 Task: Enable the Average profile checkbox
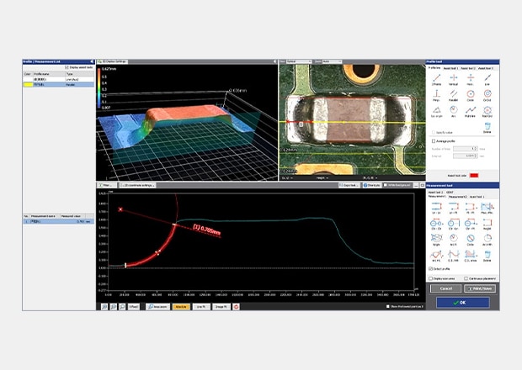click(x=434, y=141)
